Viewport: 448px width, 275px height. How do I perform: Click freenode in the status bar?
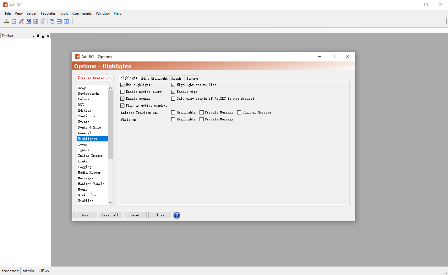tap(10, 271)
